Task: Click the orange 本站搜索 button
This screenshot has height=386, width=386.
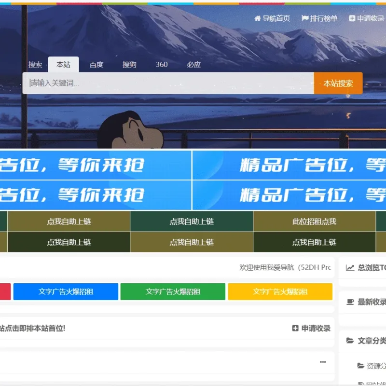Action: (338, 83)
